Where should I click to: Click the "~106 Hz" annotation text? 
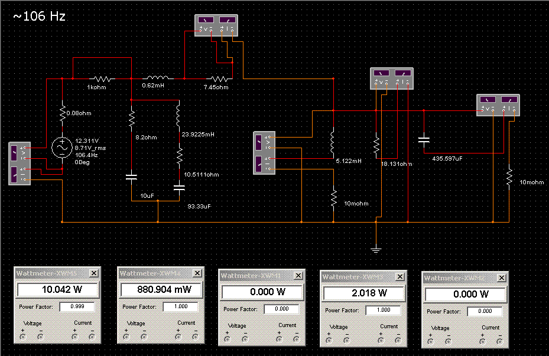pos(39,16)
